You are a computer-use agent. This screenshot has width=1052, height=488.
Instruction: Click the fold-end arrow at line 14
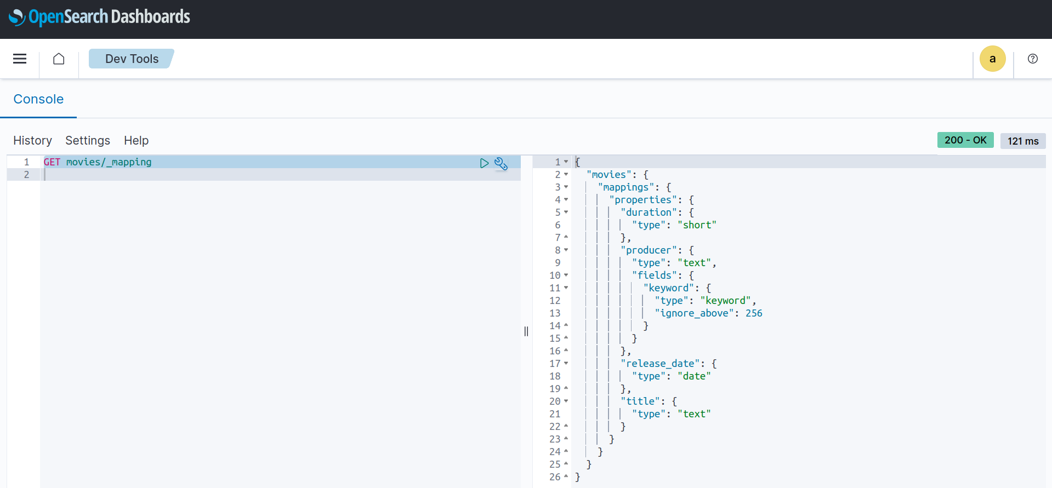coord(566,325)
